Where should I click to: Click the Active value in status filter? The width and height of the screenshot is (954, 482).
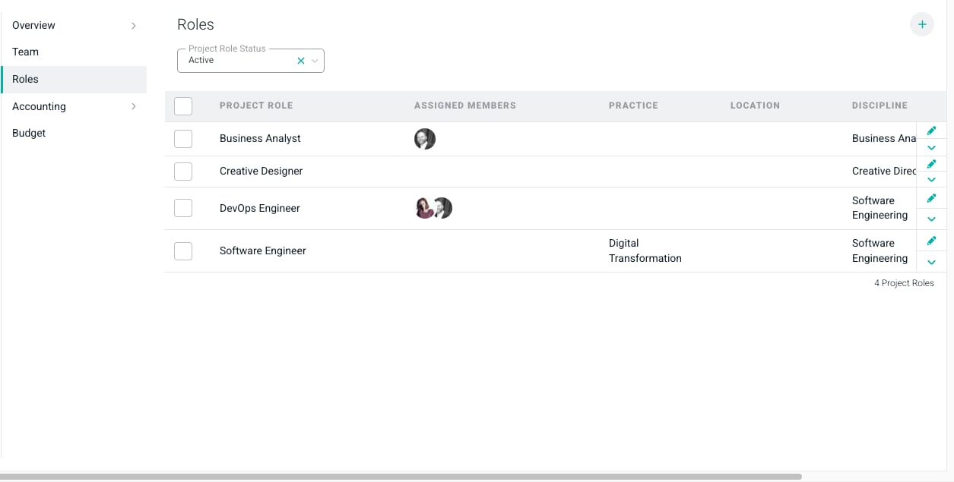(201, 60)
